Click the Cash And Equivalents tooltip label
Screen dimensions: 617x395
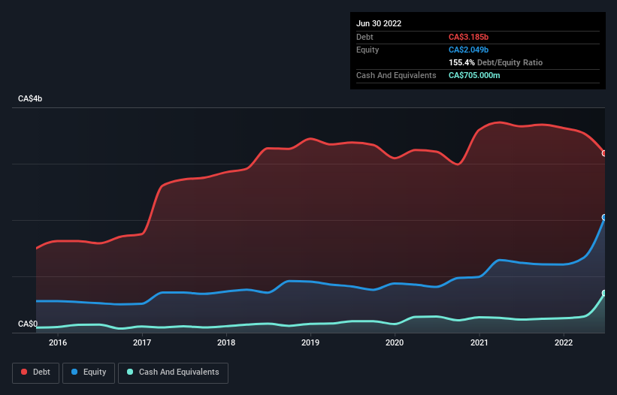tap(396, 75)
